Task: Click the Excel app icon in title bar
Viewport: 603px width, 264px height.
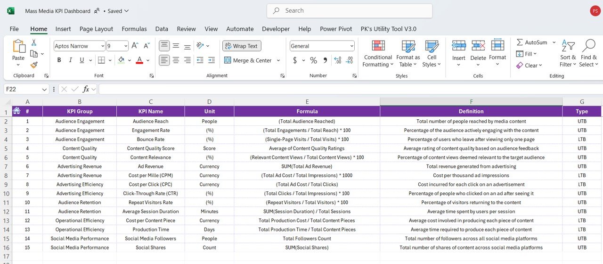Action: click(10, 11)
